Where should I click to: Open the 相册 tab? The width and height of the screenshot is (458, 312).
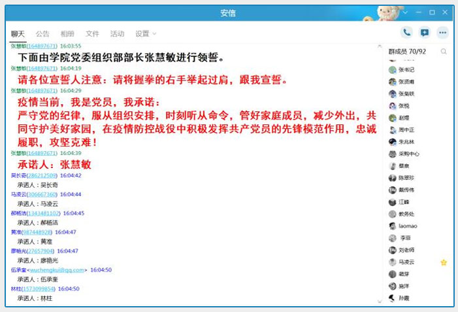[67, 34]
